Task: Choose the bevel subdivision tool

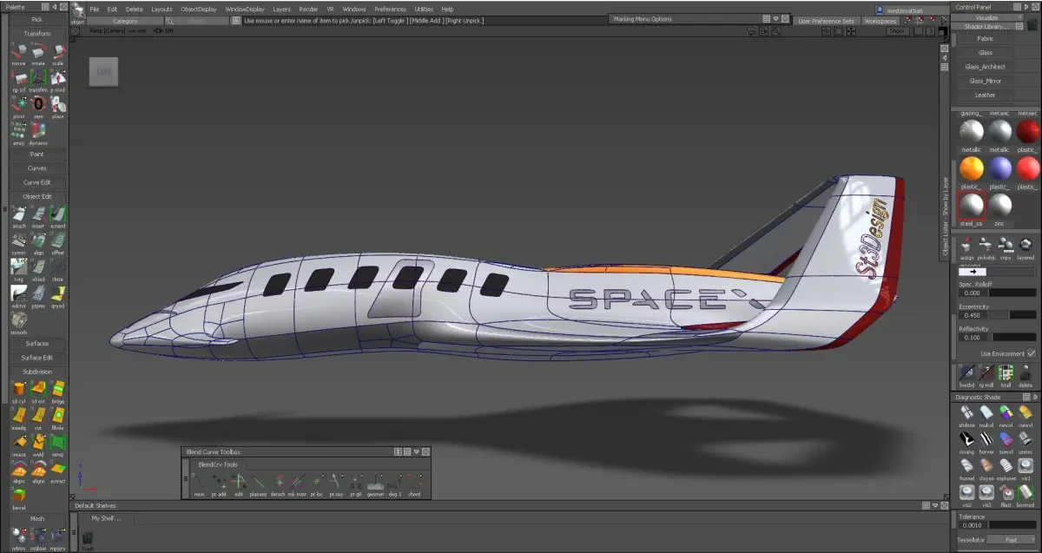Action: pyautogui.click(x=18, y=497)
